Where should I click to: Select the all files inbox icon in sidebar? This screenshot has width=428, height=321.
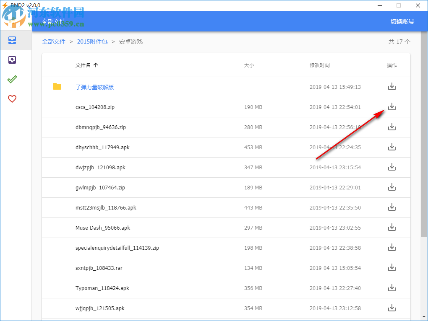[x=12, y=40]
